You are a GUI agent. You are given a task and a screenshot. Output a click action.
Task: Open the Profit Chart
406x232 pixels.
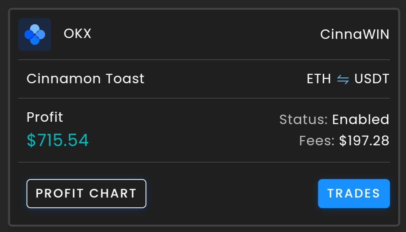pyautogui.click(x=86, y=194)
